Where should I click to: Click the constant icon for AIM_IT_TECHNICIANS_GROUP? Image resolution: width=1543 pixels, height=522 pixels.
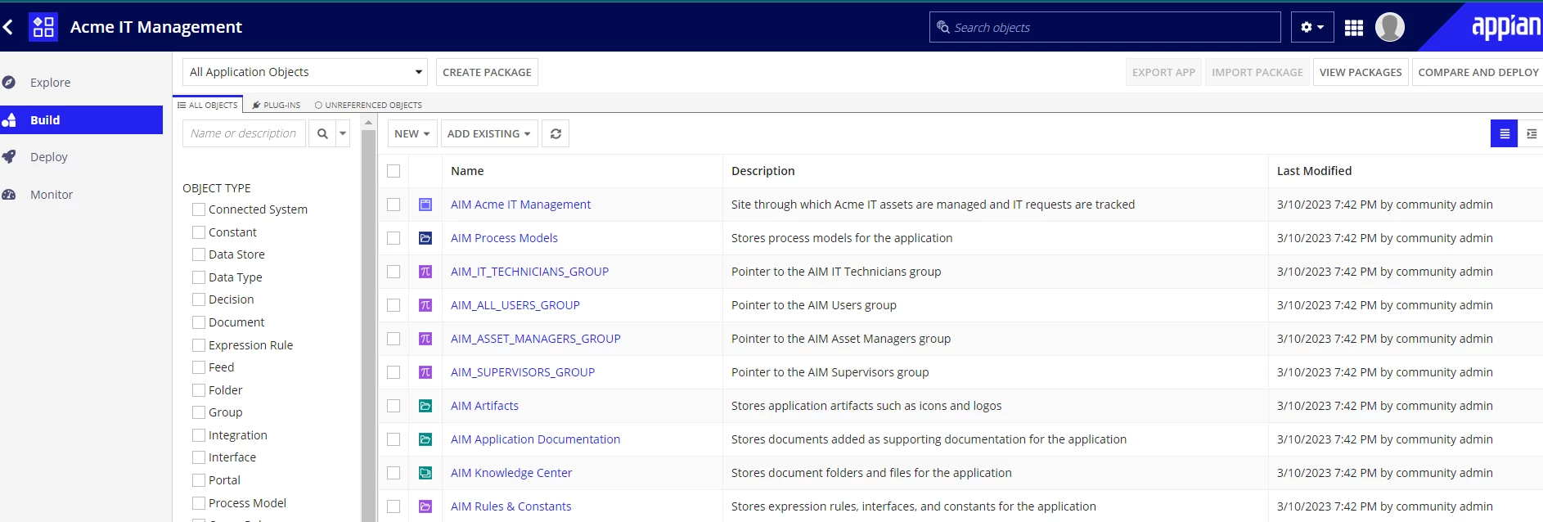425,272
